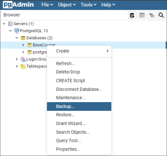Click the Filtered Rows toolbar icon

151,15
